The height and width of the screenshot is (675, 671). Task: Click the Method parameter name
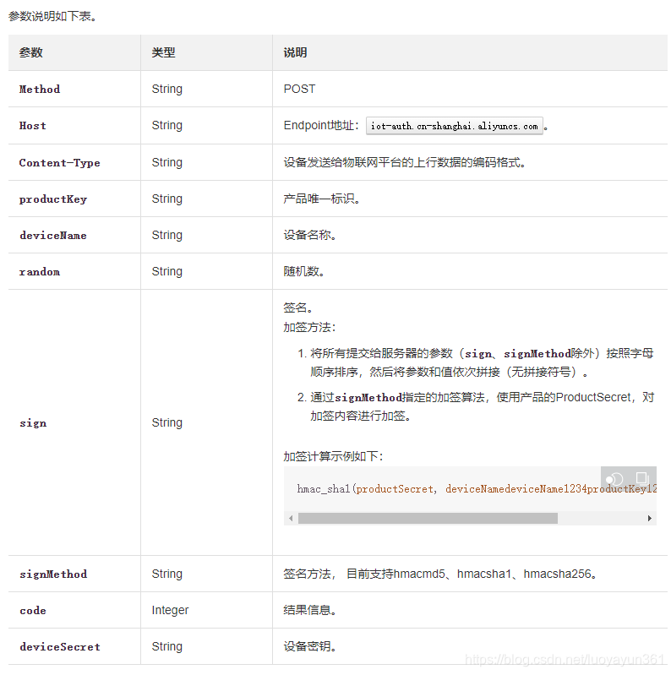40,89
